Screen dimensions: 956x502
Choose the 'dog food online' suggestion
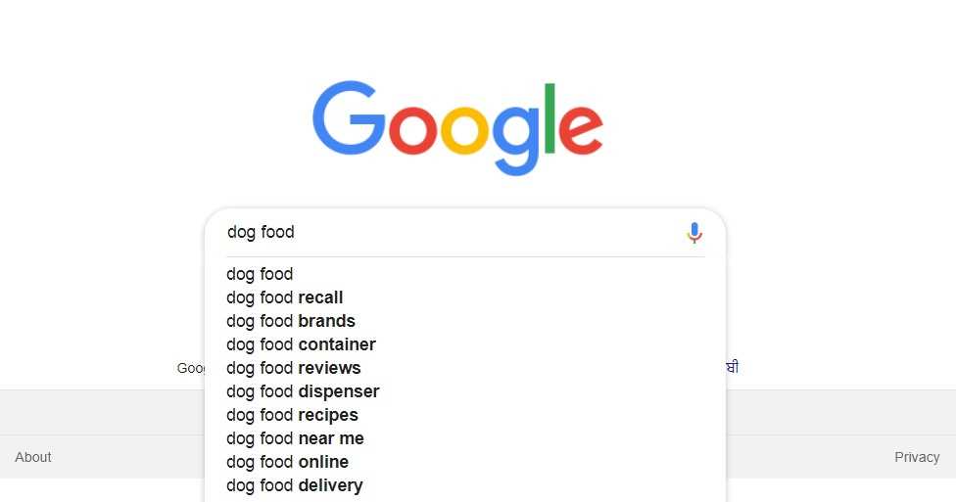pyautogui.click(x=287, y=462)
